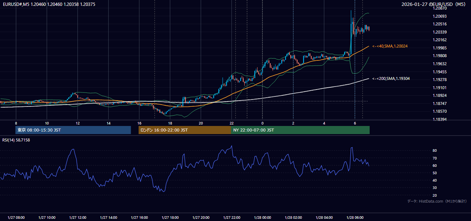Click price level 1.18924 on the scale

click(x=440, y=95)
